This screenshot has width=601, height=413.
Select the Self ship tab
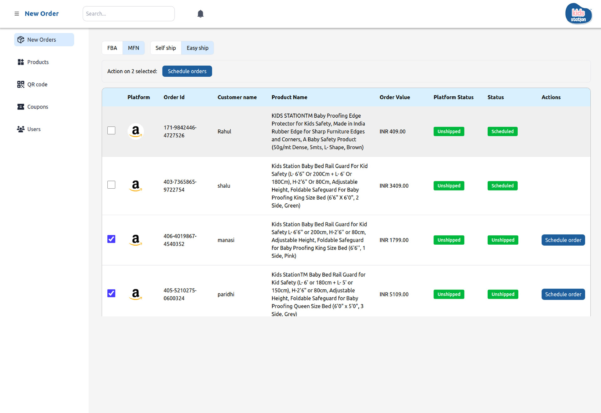(166, 48)
